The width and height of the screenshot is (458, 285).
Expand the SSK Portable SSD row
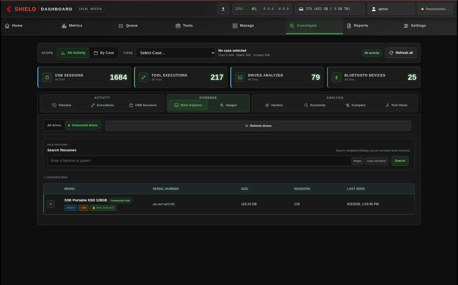(51, 204)
